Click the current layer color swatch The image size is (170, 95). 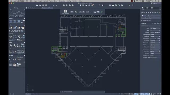pos(147,16)
